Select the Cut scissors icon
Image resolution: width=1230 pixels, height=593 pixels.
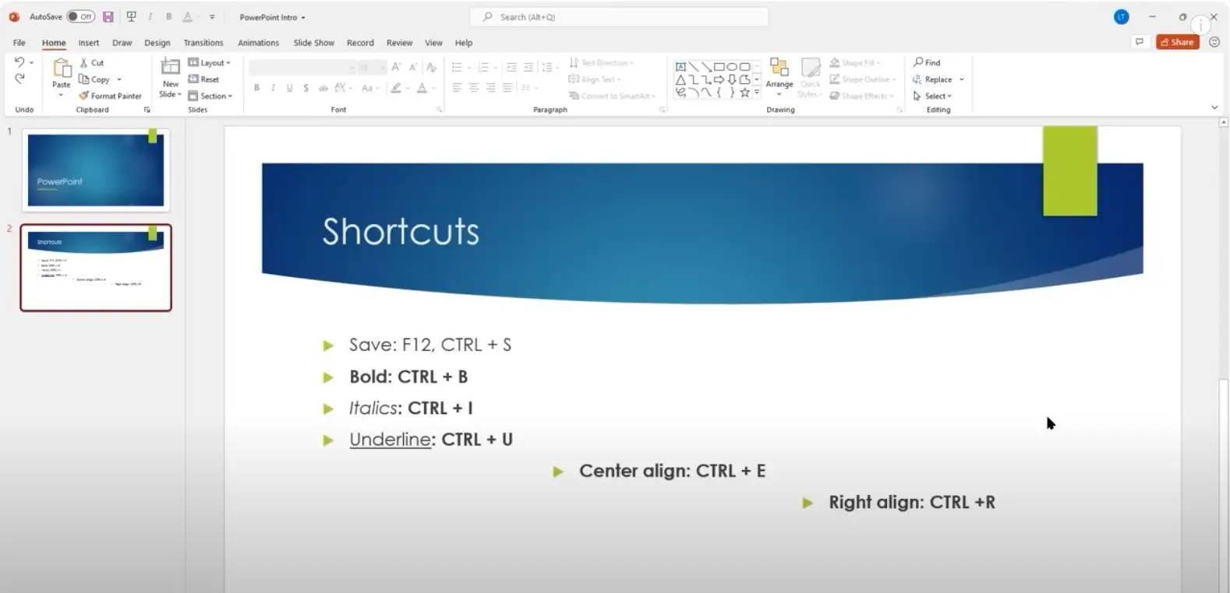(84, 62)
